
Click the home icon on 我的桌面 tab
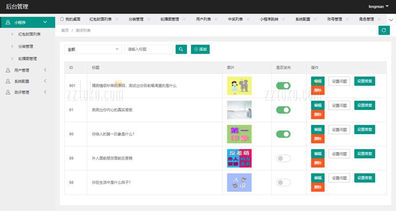pyautogui.click(x=62, y=19)
